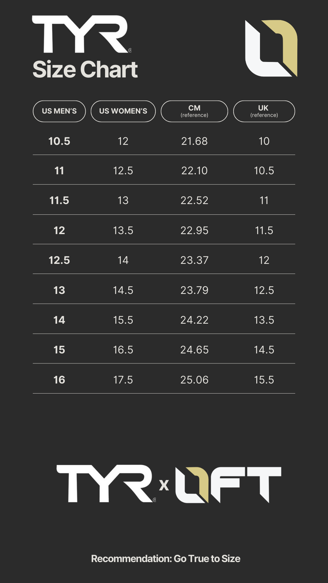Select the US WOMEN'S column header
The image size is (328, 583).
tap(123, 111)
